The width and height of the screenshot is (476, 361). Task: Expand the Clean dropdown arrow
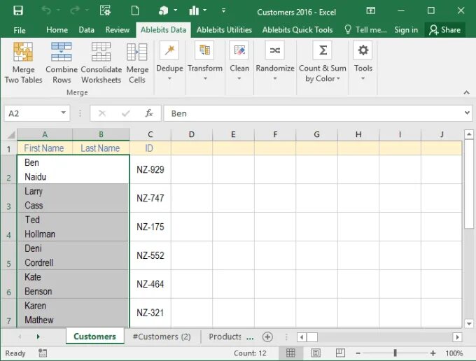tap(239, 78)
